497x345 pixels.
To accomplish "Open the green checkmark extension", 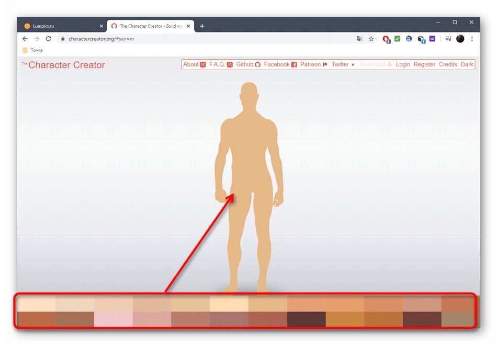I will point(398,39).
